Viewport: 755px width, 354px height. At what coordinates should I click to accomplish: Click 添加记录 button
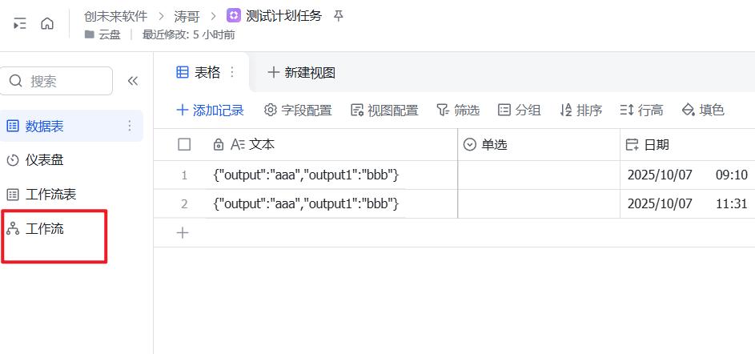click(x=210, y=111)
